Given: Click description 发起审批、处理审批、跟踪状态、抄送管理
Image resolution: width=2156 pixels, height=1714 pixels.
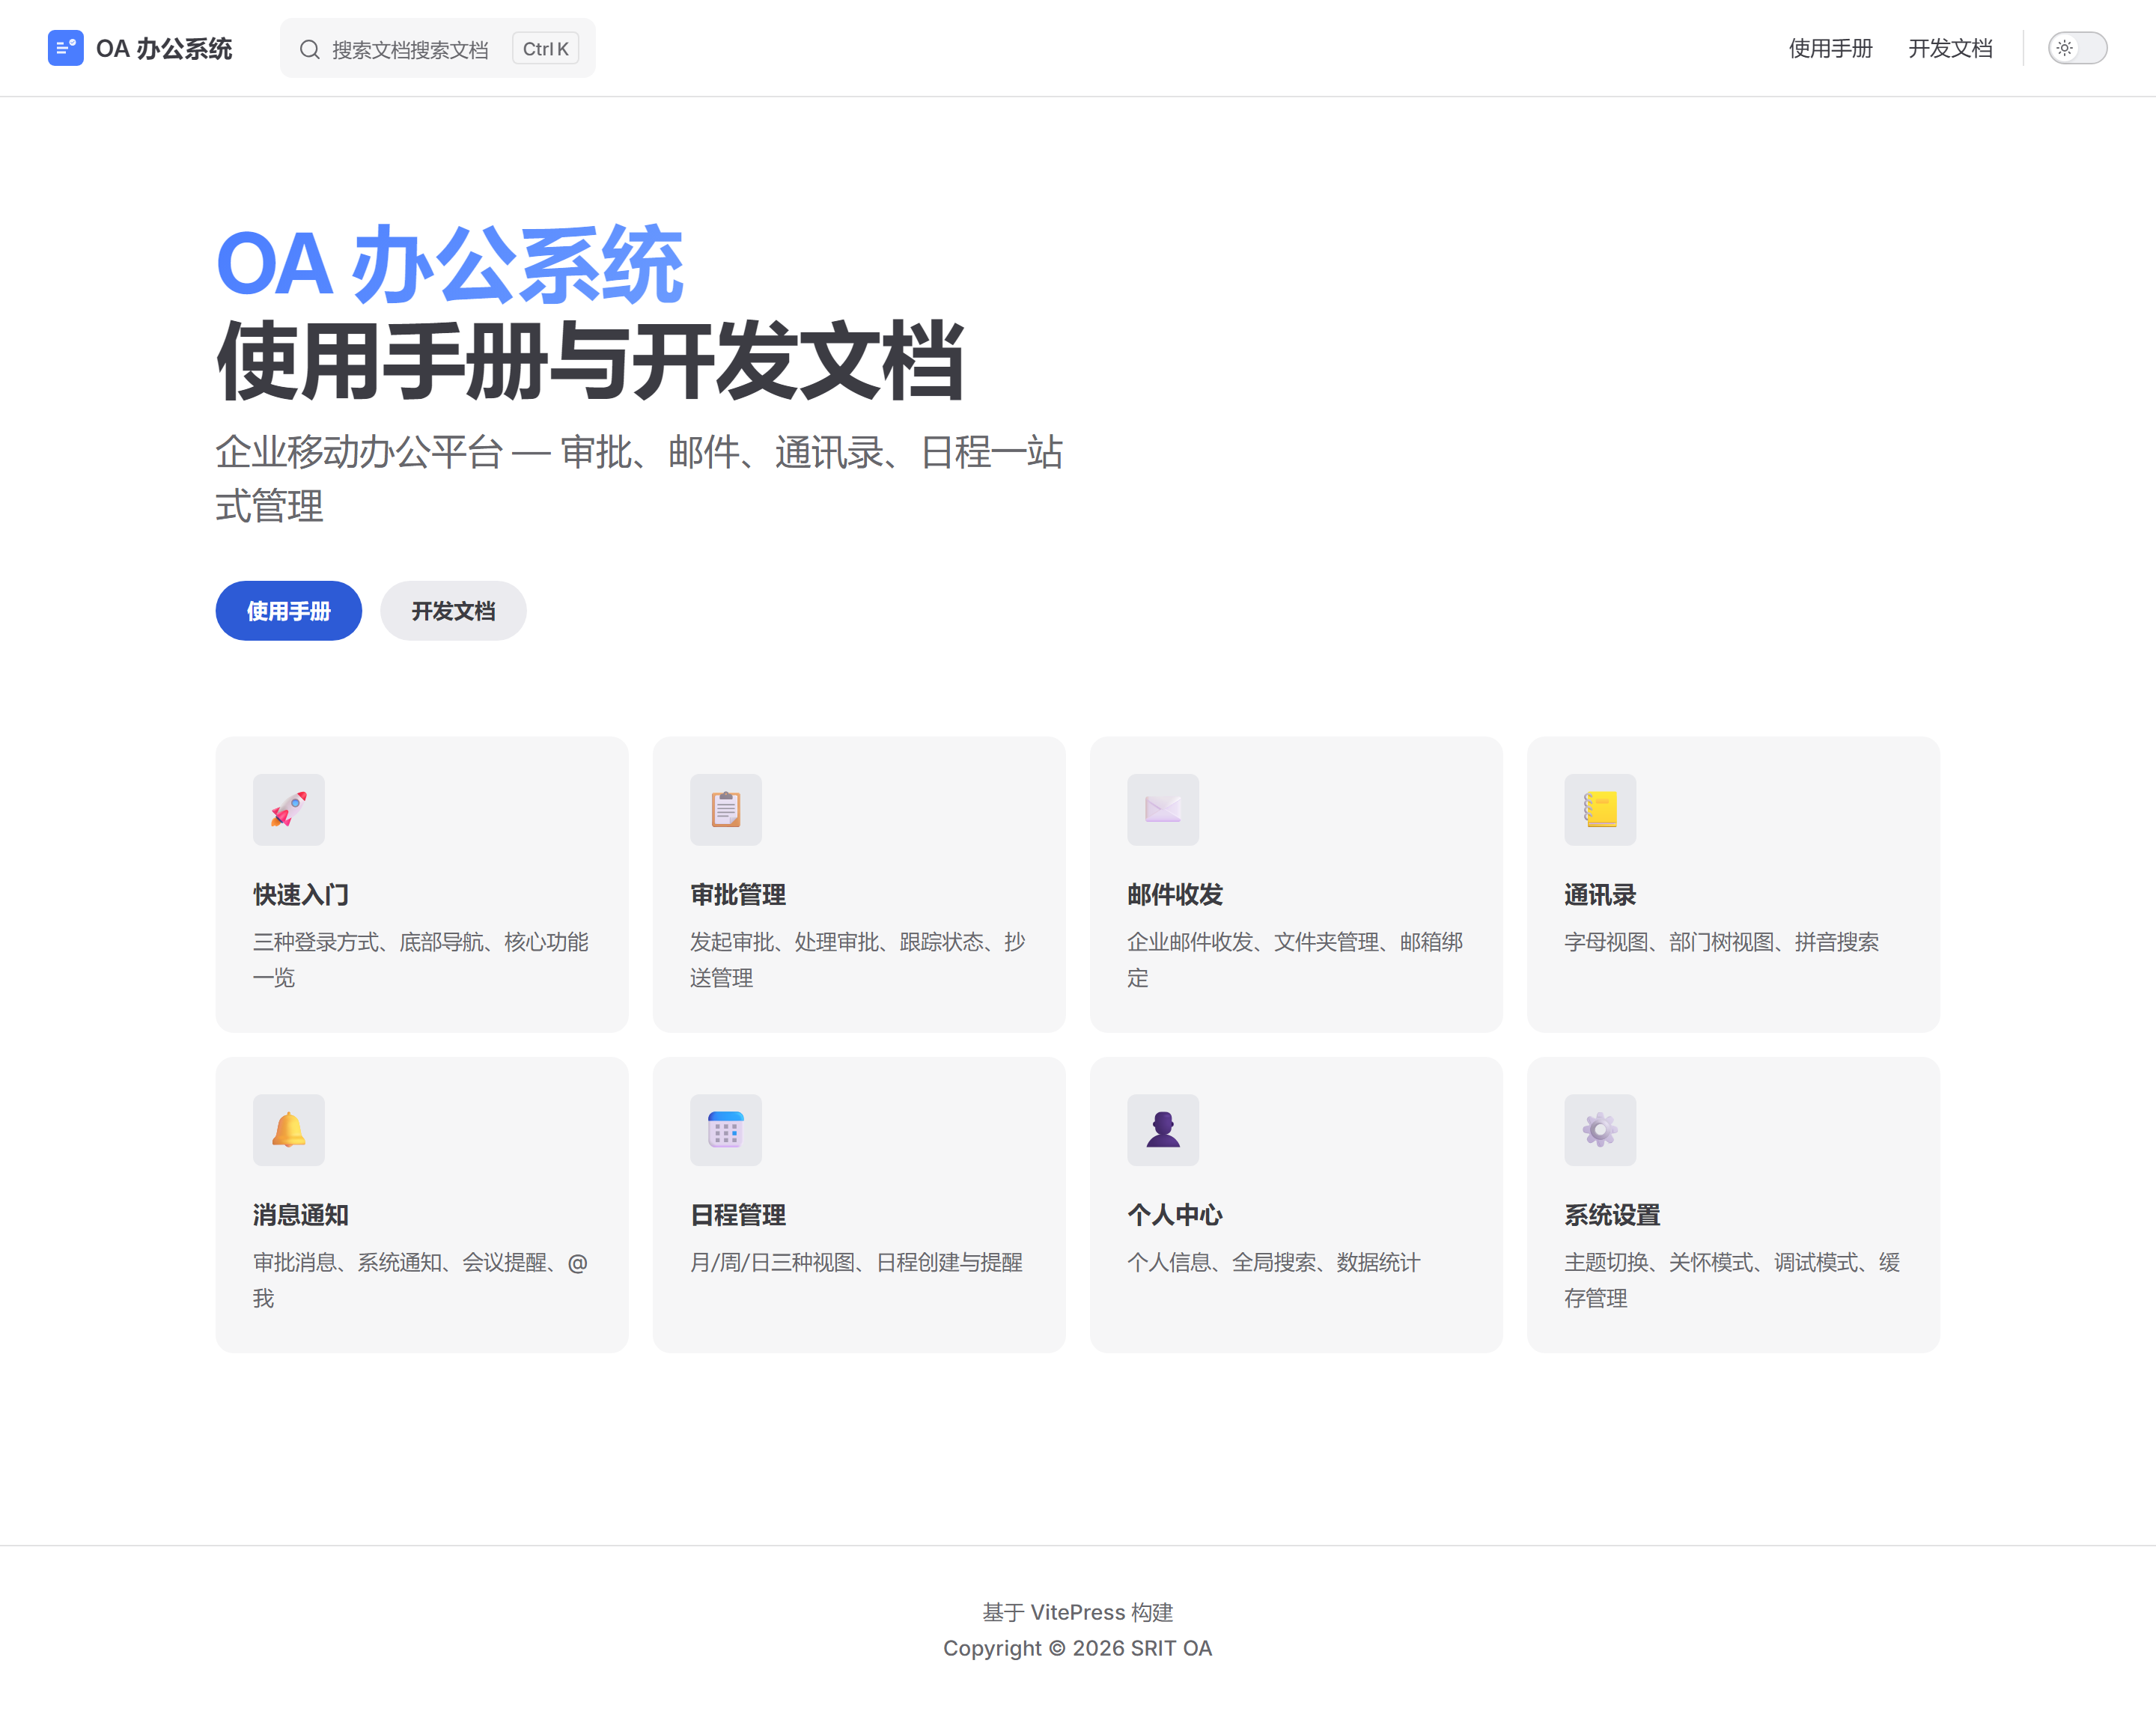Looking at the screenshot, I should (x=858, y=959).
